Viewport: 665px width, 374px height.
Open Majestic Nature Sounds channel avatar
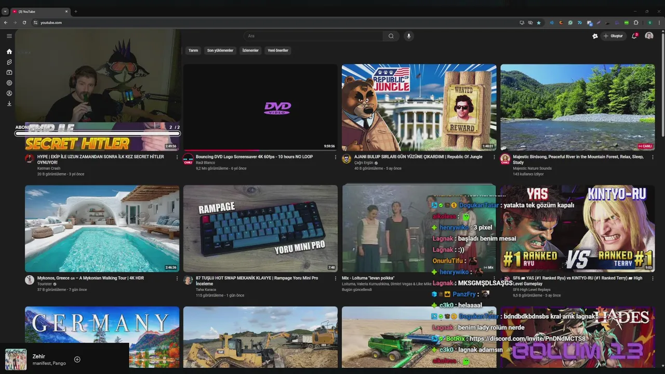pos(505,159)
